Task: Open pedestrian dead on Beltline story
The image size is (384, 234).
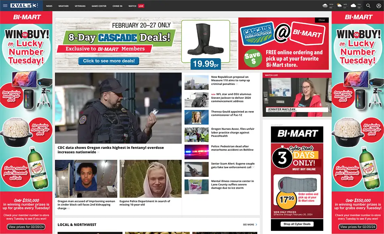Action: pos(232,148)
